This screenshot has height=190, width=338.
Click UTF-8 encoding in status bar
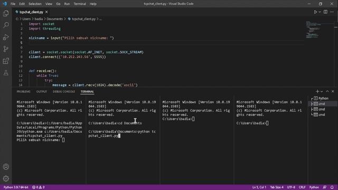click(291, 187)
